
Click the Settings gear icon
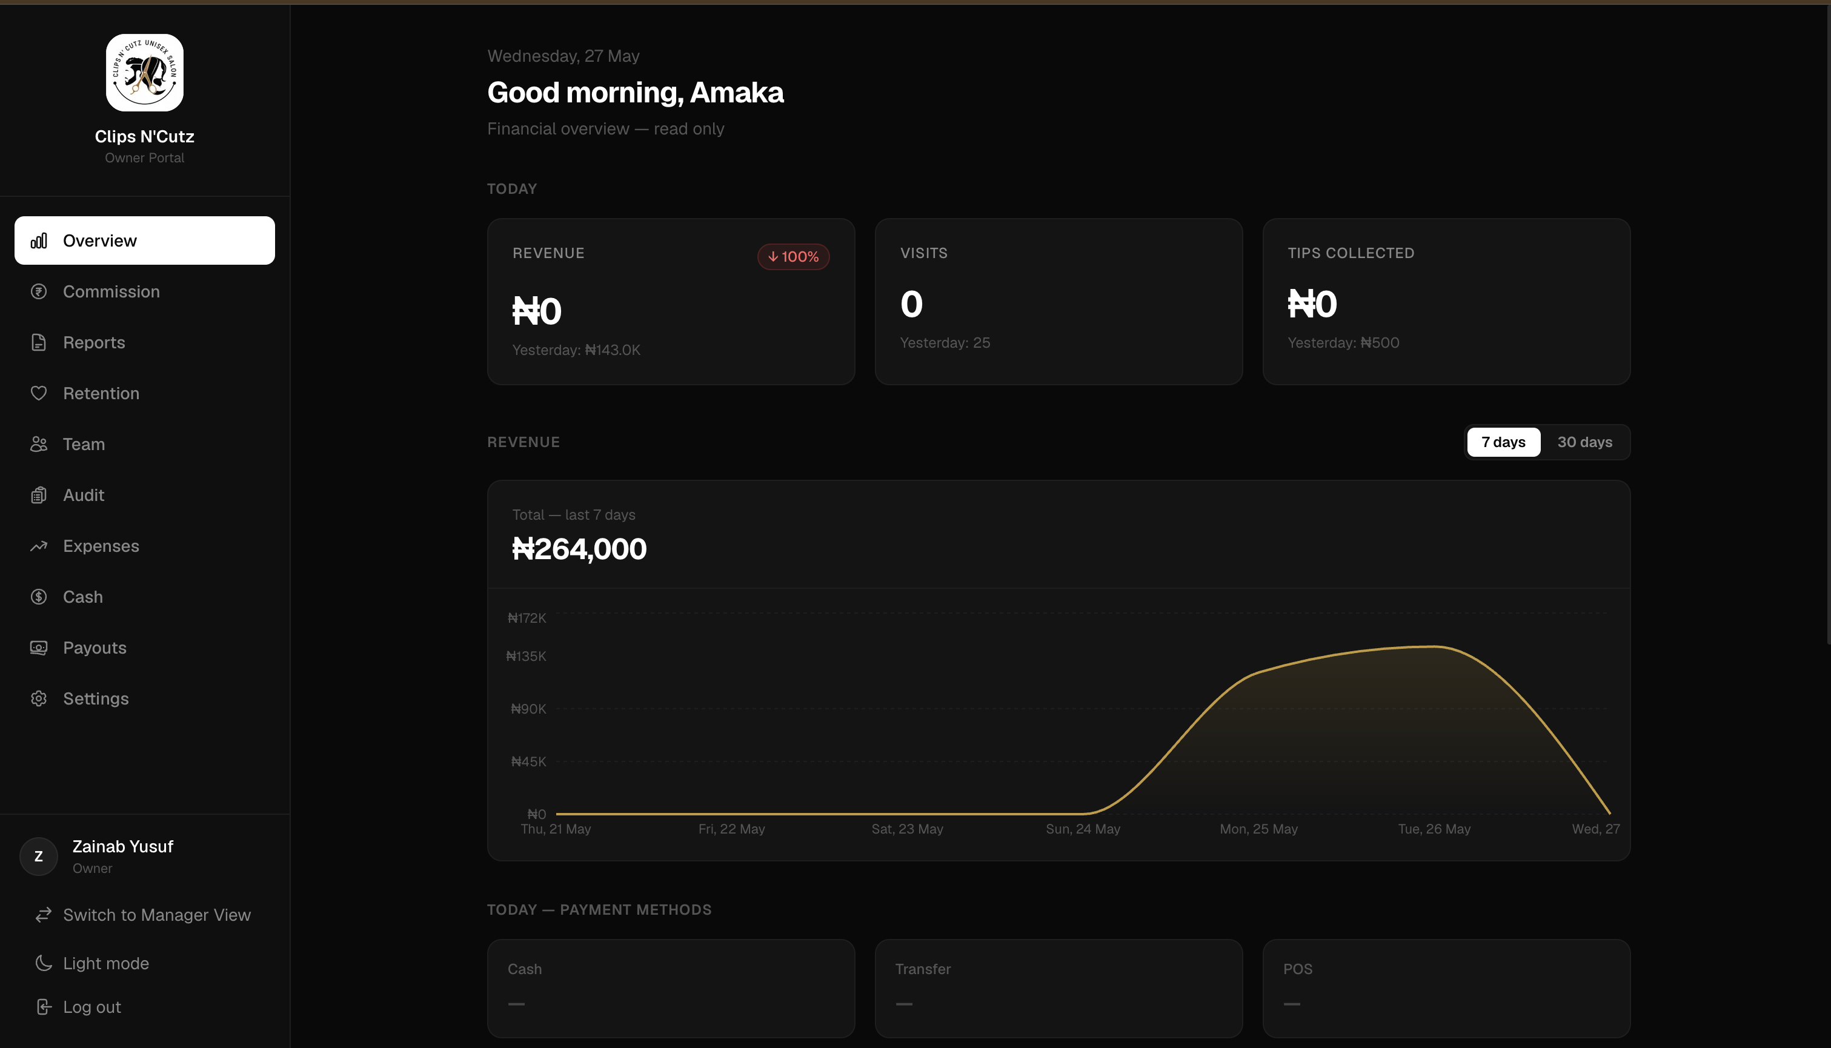[39, 699]
